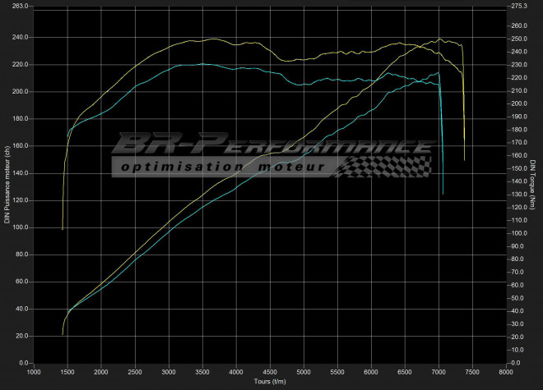Image resolution: width=543 pixels, height=390 pixels.
Task: Click the yellow power curve peak near 7000
Action: pos(439,39)
